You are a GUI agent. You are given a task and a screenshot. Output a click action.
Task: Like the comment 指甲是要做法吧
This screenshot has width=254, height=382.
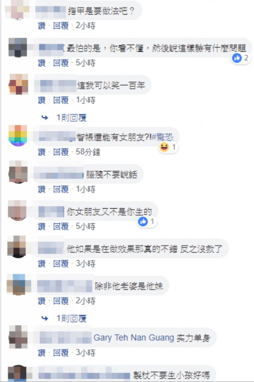point(42,26)
